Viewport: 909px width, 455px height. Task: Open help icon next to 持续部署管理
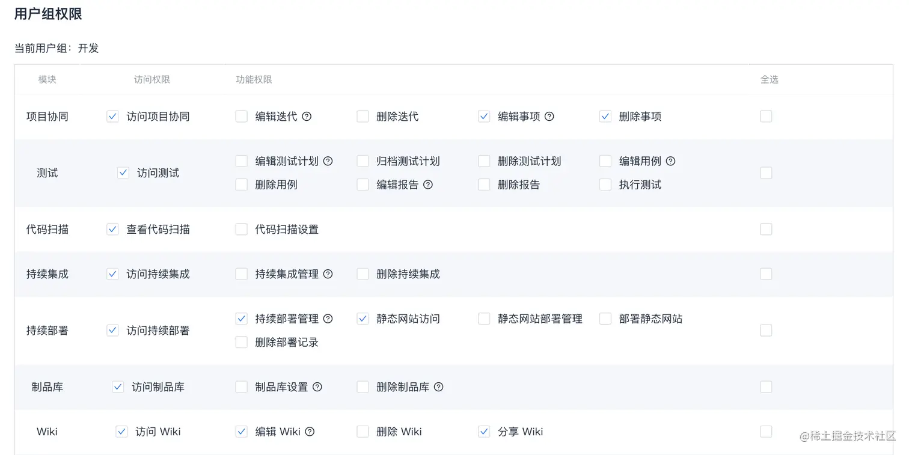click(x=328, y=319)
